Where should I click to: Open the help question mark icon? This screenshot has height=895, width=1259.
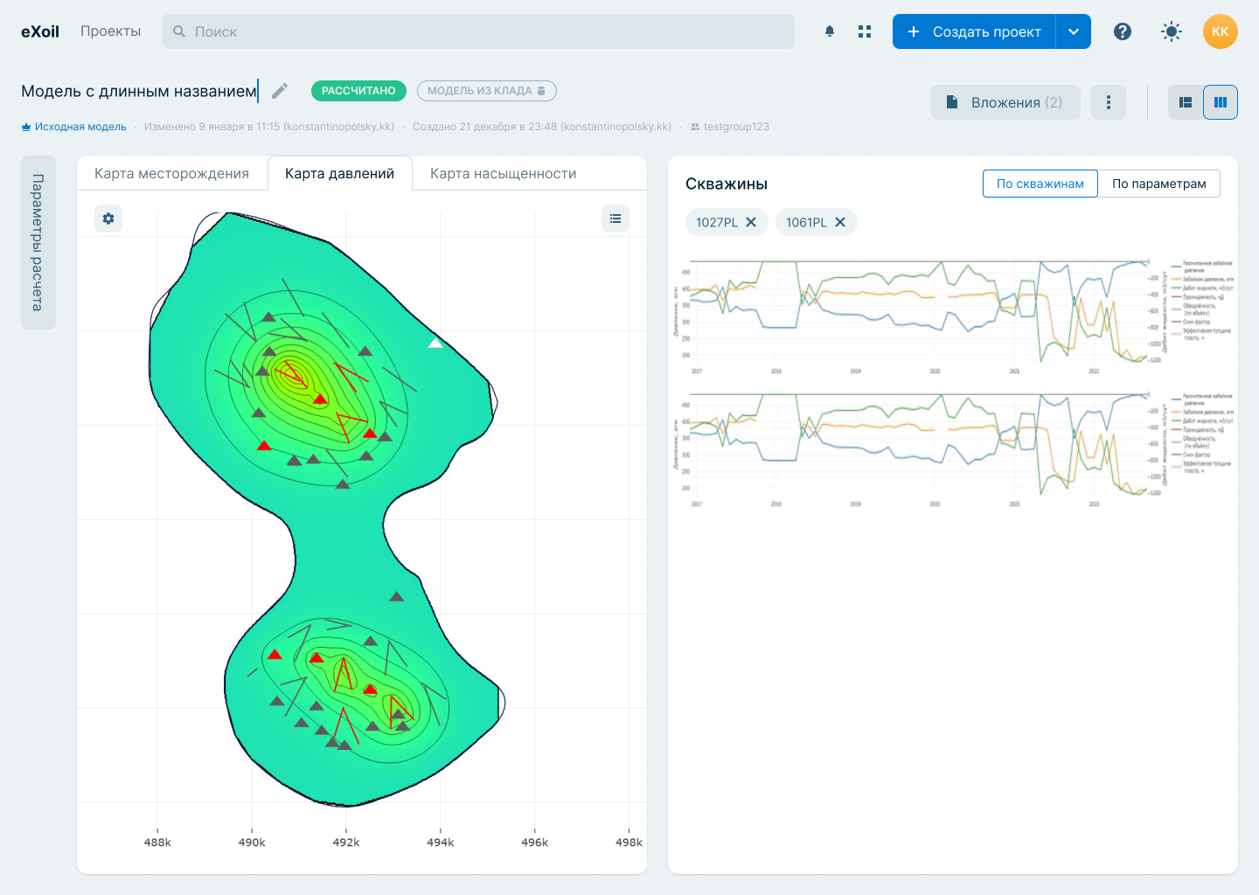1123,31
